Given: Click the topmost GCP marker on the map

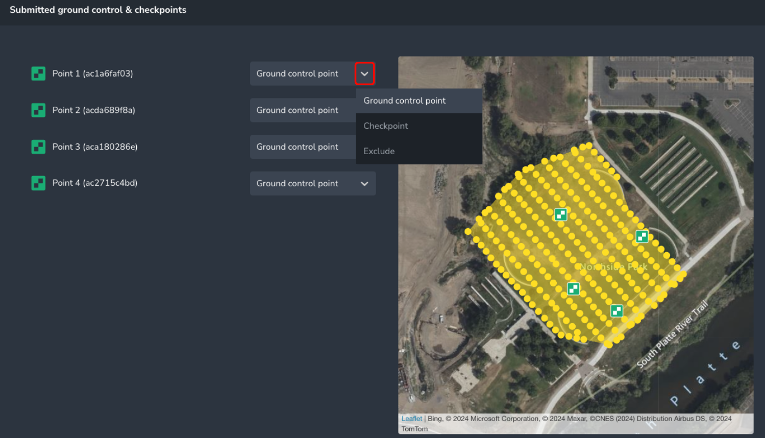Looking at the screenshot, I should pos(560,215).
